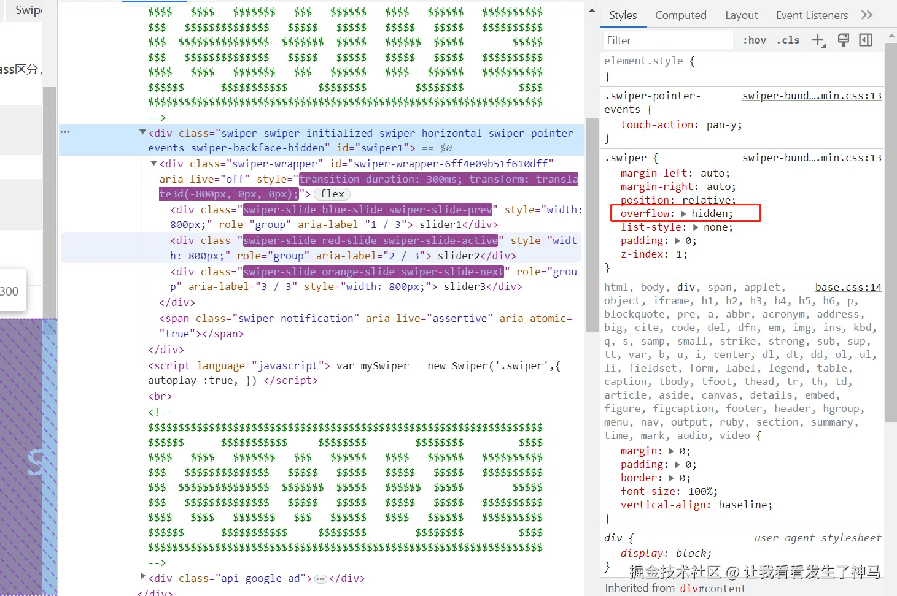
Task: Select the swiper-notification span element
Action: pyautogui.click(x=365, y=326)
